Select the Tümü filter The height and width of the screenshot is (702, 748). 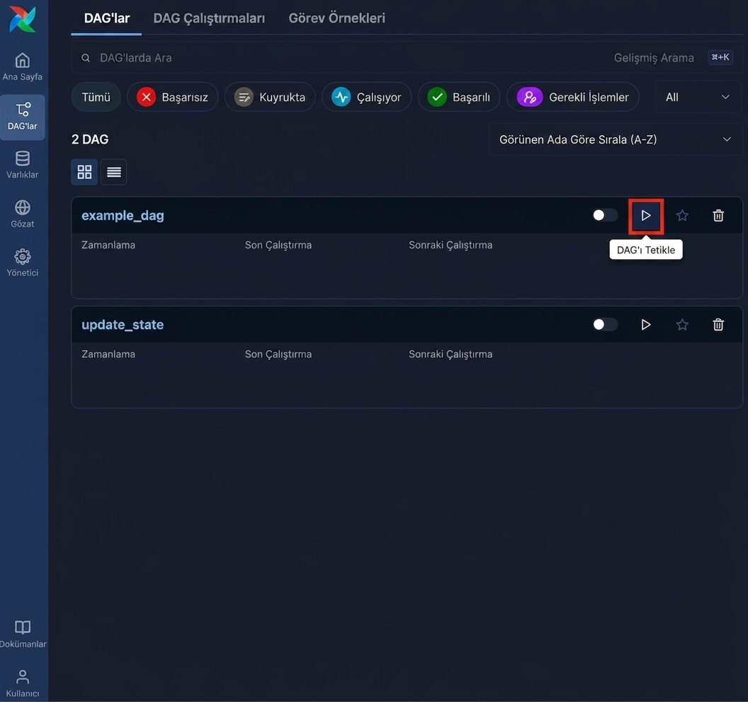(96, 97)
